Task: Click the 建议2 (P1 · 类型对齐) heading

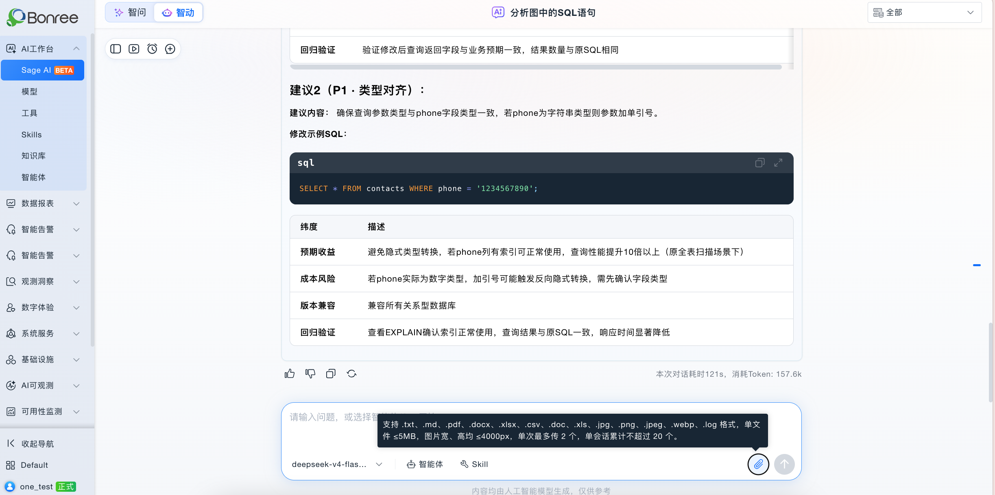Action: (357, 90)
